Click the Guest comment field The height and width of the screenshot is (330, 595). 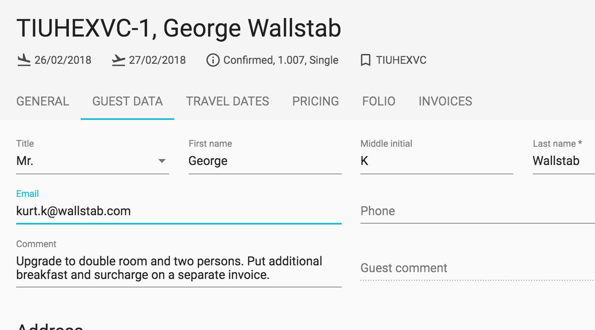pos(478,268)
